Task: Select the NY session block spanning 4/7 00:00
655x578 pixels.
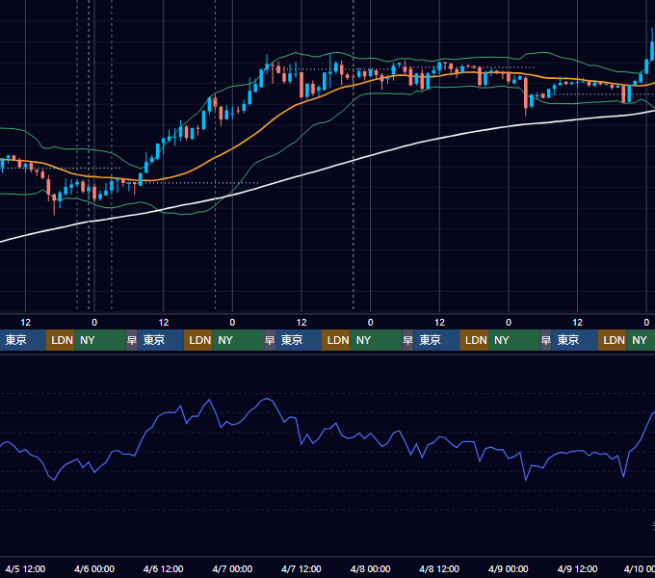Action: [x=238, y=340]
